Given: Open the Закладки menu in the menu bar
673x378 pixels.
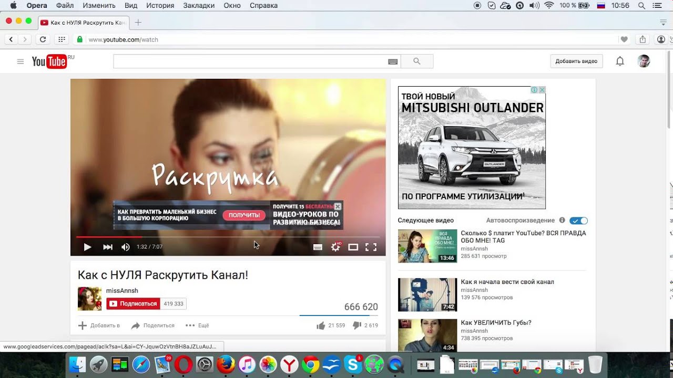Looking at the screenshot, I should coord(199,6).
